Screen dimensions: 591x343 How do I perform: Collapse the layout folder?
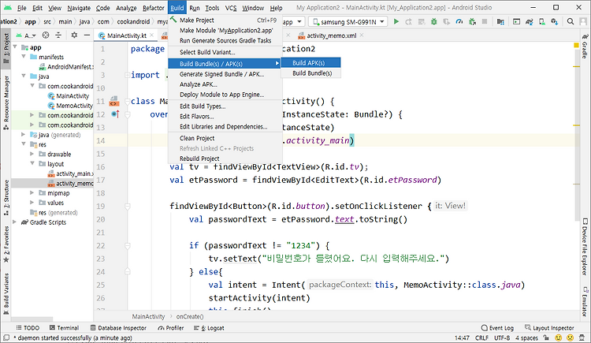click(x=32, y=163)
